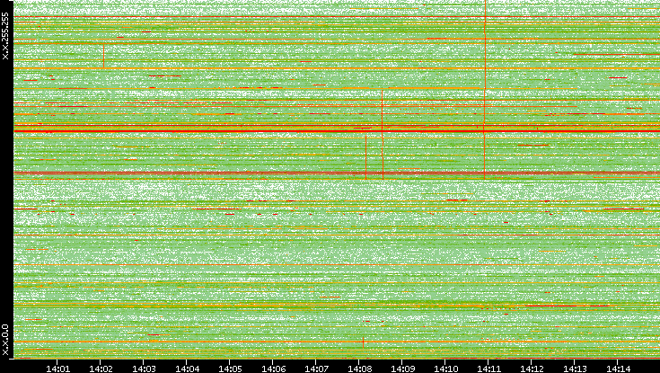Viewport: 660px width, 373px height.
Task: Click the 14:14 time axis label
Action: click(x=618, y=369)
